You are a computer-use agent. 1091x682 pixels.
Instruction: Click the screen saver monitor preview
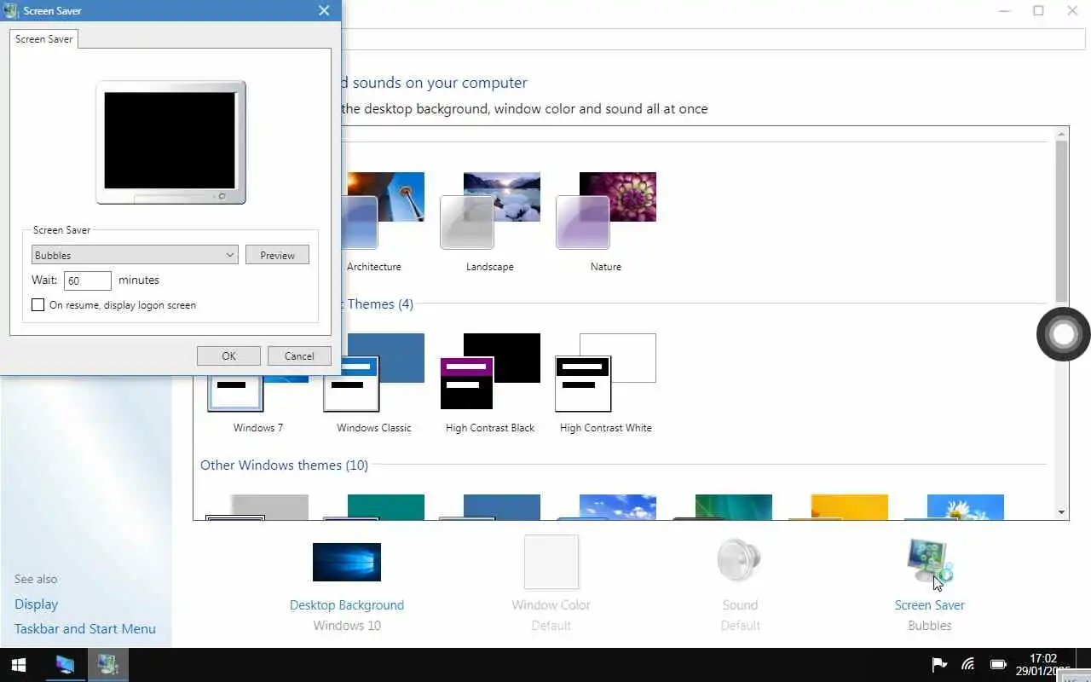[170, 142]
